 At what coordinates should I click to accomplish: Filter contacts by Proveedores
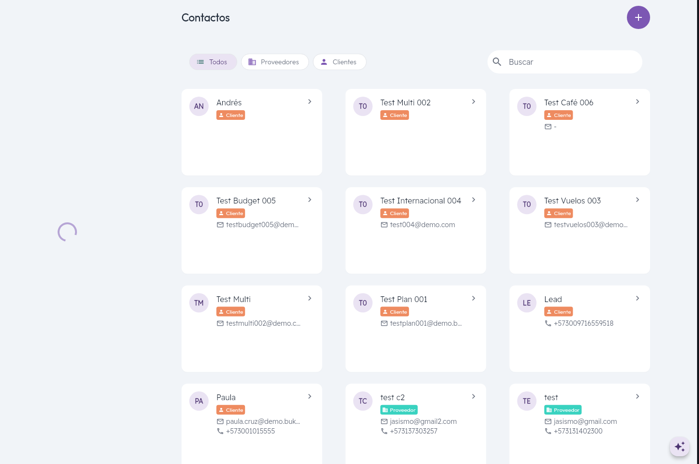coord(274,62)
